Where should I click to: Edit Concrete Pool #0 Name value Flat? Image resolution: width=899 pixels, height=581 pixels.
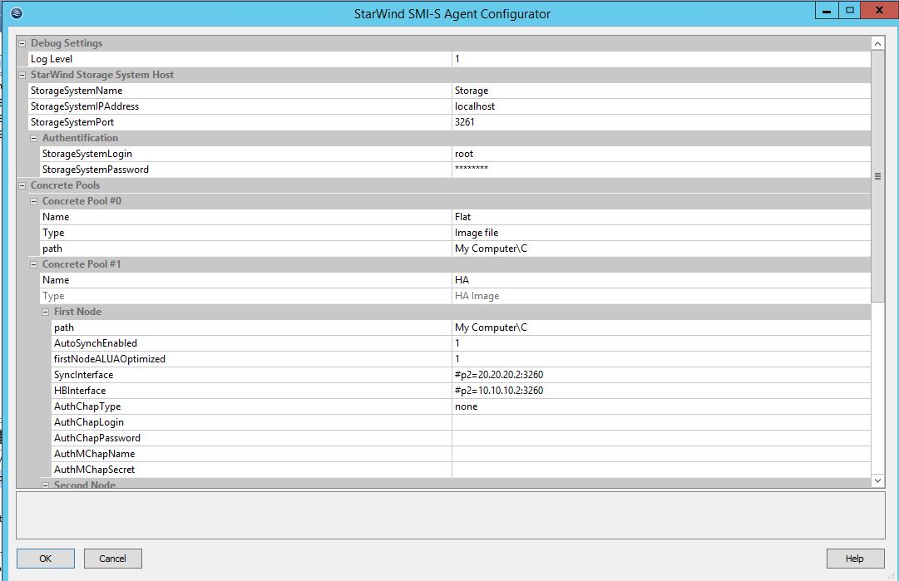661,217
